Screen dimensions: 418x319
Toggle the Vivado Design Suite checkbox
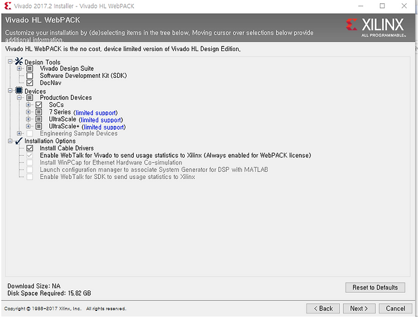pos(30,69)
